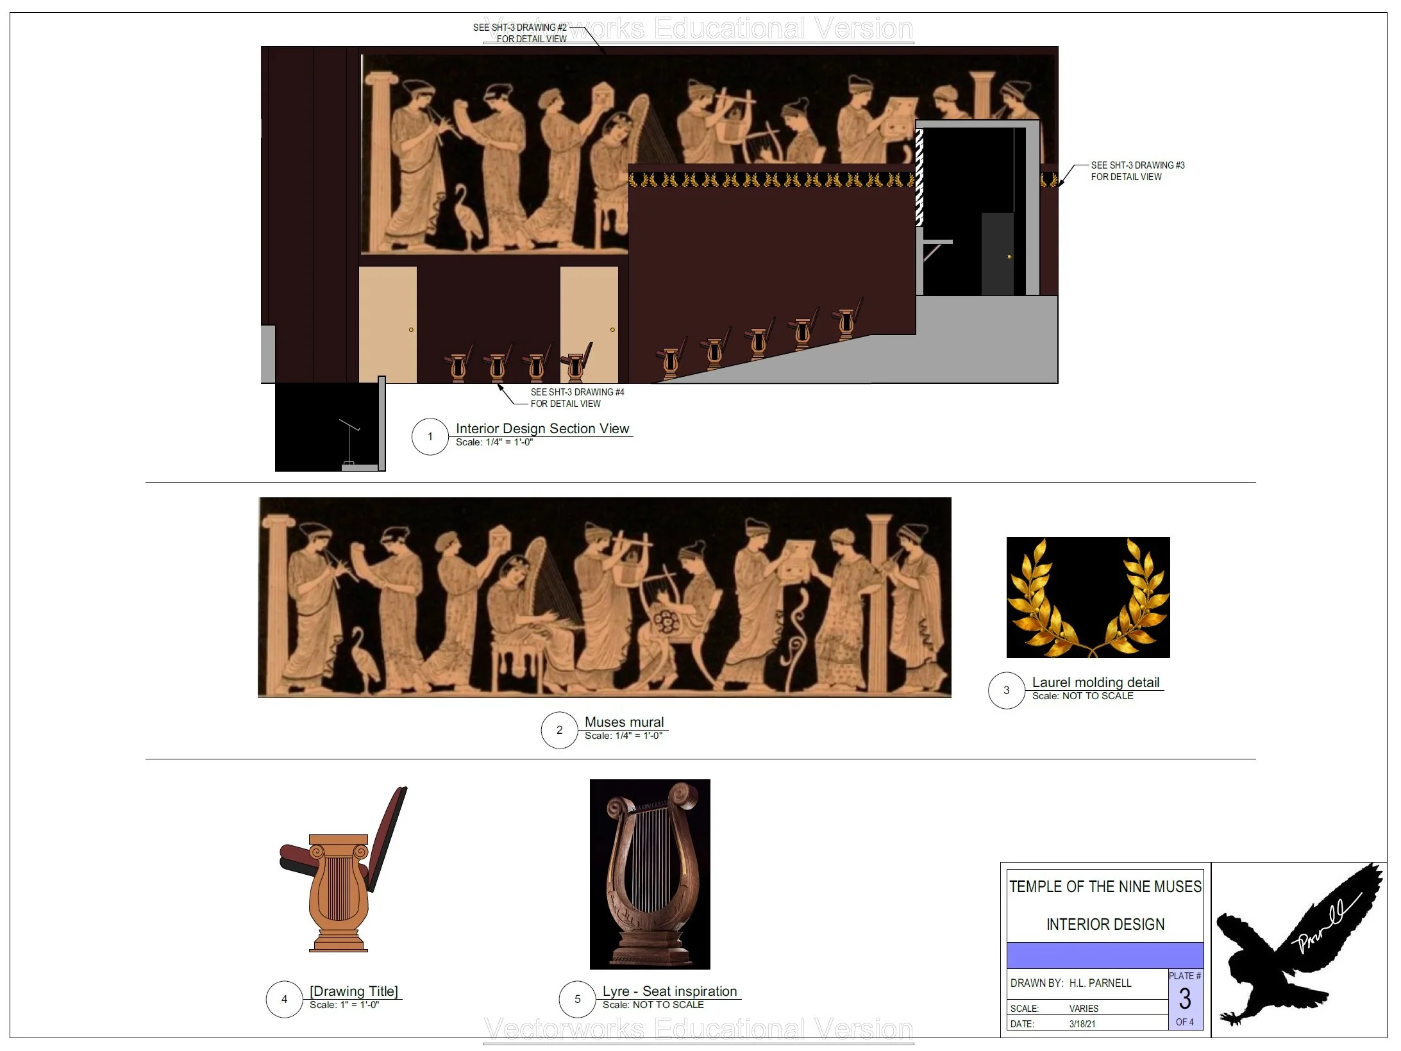Click the drawing number 4 bubble
Image resolution: width=1401 pixels, height=1051 pixels.
click(284, 999)
